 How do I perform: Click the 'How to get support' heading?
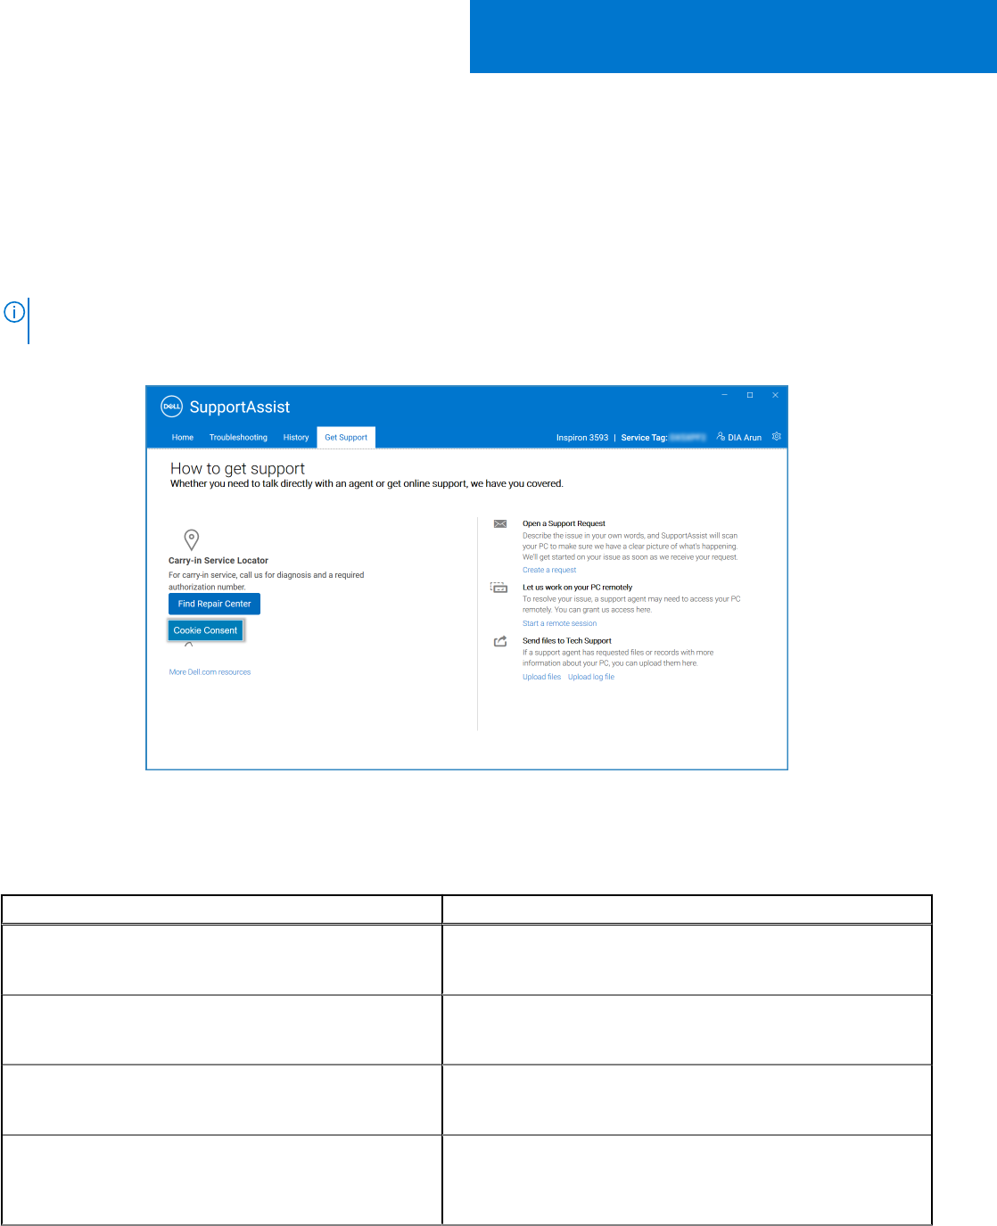tap(237, 468)
